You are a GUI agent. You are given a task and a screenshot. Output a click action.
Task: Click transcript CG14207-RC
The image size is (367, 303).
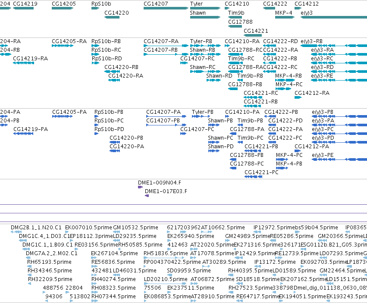click(x=198, y=59)
